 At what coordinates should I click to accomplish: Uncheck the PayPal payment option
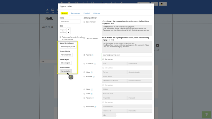tap(84, 55)
